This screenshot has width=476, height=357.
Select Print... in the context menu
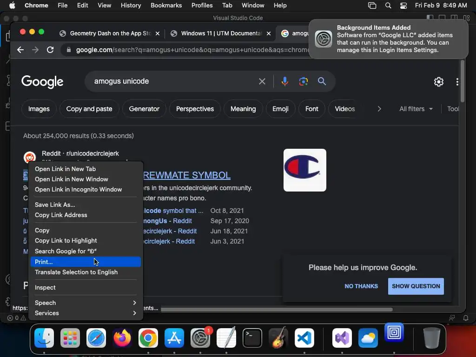pos(86,262)
